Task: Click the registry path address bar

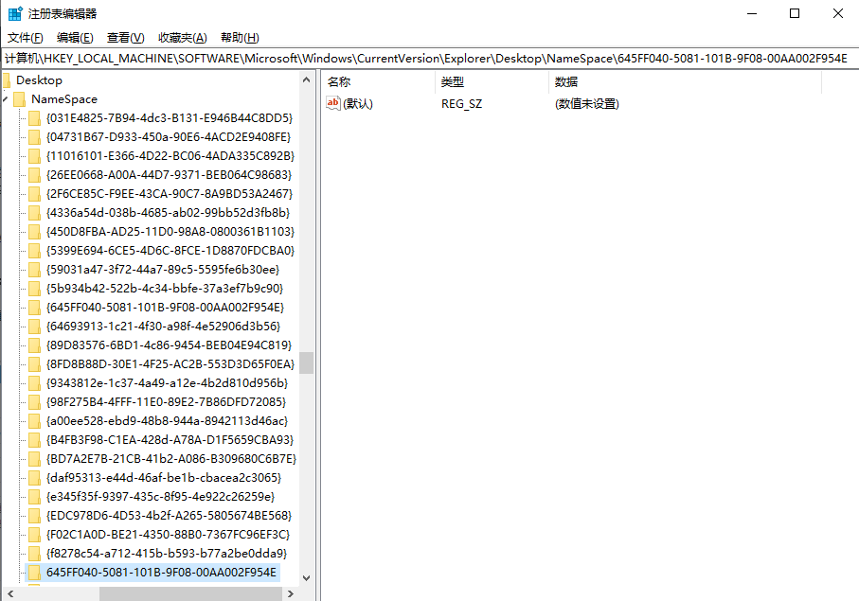Action: coord(426,59)
